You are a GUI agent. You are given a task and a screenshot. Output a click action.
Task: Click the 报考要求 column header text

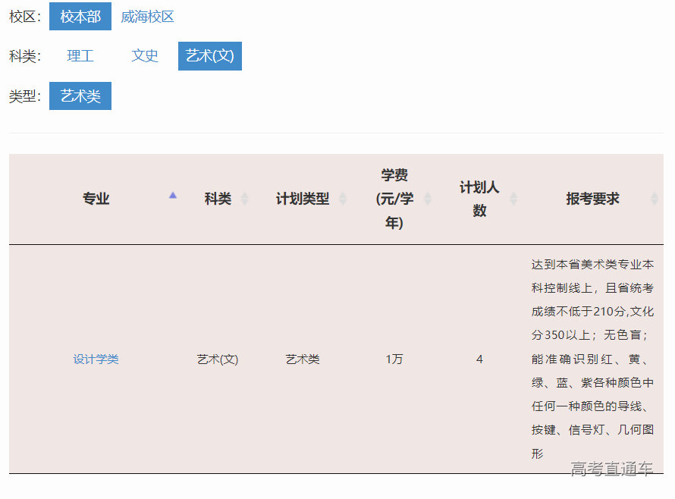(592, 199)
